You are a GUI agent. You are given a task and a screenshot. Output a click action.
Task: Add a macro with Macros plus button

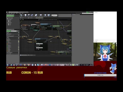[x=18, y=38]
